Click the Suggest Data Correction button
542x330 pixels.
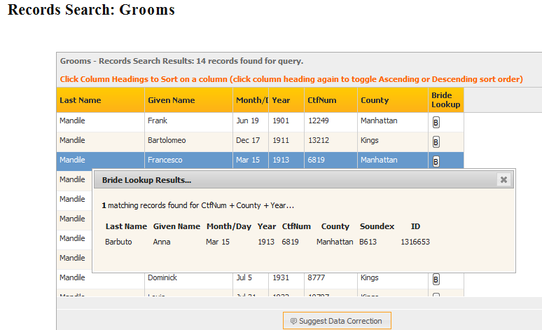pyautogui.click(x=337, y=321)
